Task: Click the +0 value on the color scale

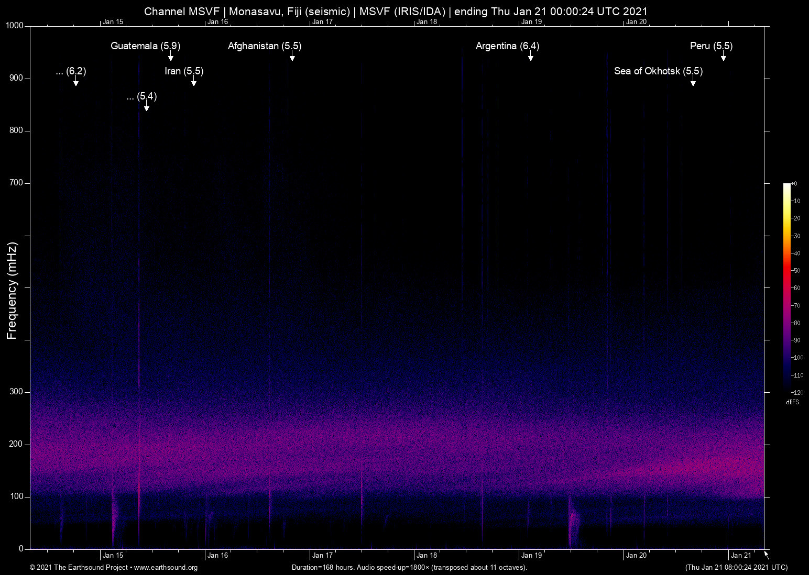Action: coord(794,184)
